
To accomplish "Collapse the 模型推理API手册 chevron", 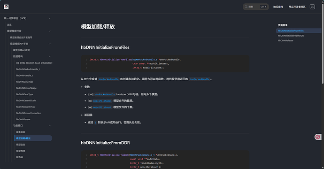I will click(x=50, y=44).
